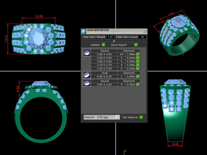Click green arrow on the 2.89tw oval row

tap(138, 77)
